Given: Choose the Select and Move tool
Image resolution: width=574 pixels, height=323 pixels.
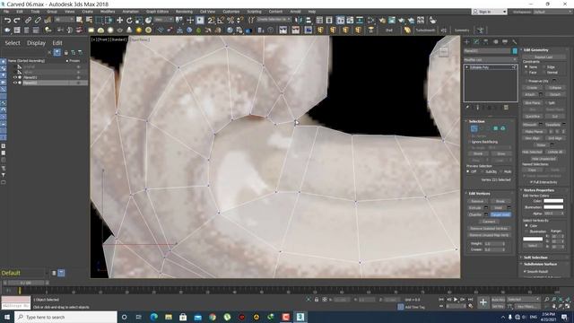Looking at the screenshot, I should (119, 20).
